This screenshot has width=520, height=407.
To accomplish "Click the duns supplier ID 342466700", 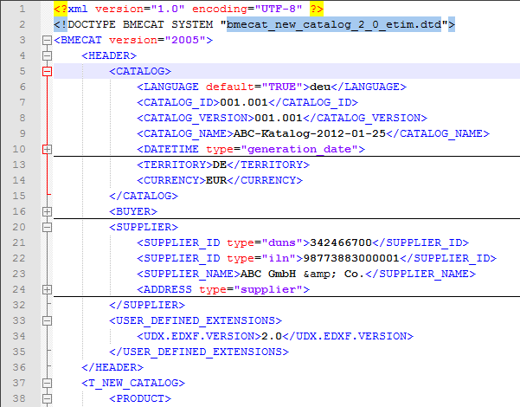I will pyautogui.click(x=341, y=242).
